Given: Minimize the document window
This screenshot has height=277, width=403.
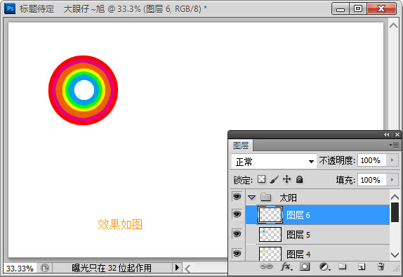Looking at the screenshot, I should [341, 8].
